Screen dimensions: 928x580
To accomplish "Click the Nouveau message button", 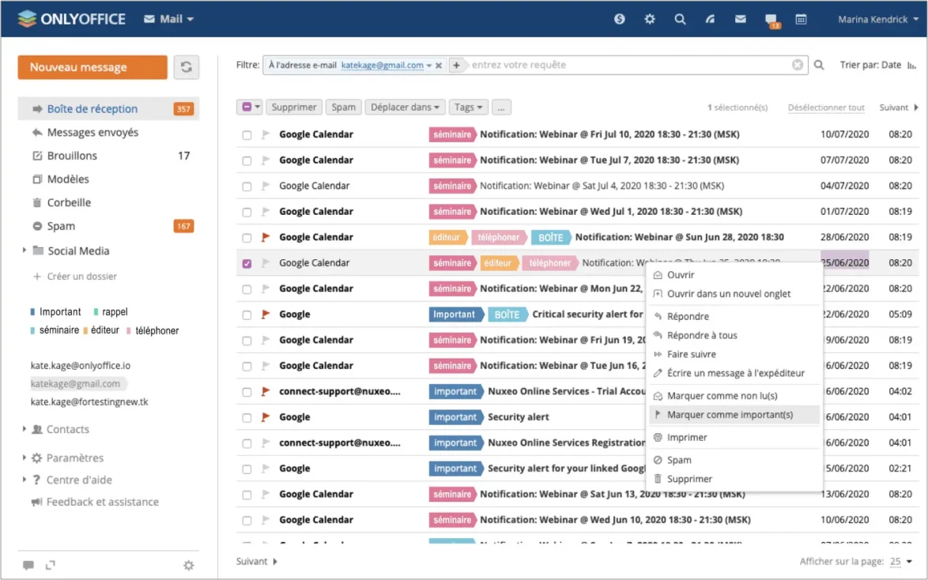I will [92, 67].
